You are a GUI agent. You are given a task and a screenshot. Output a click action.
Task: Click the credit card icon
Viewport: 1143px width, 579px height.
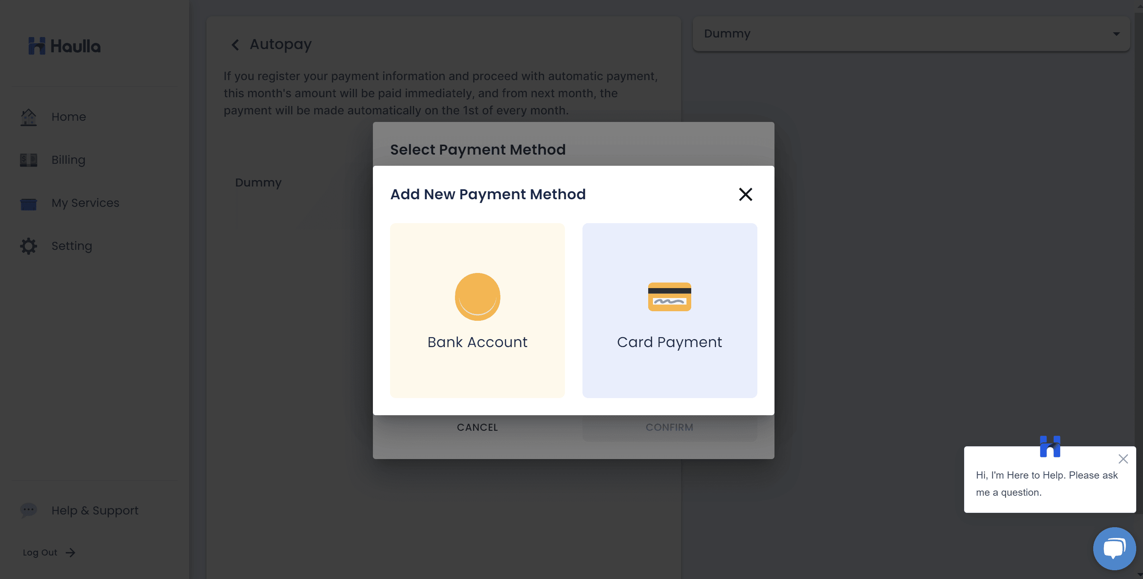(x=669, y=297)
